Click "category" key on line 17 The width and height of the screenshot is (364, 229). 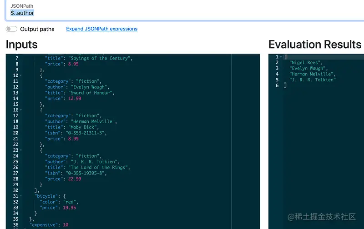point(58,116)
